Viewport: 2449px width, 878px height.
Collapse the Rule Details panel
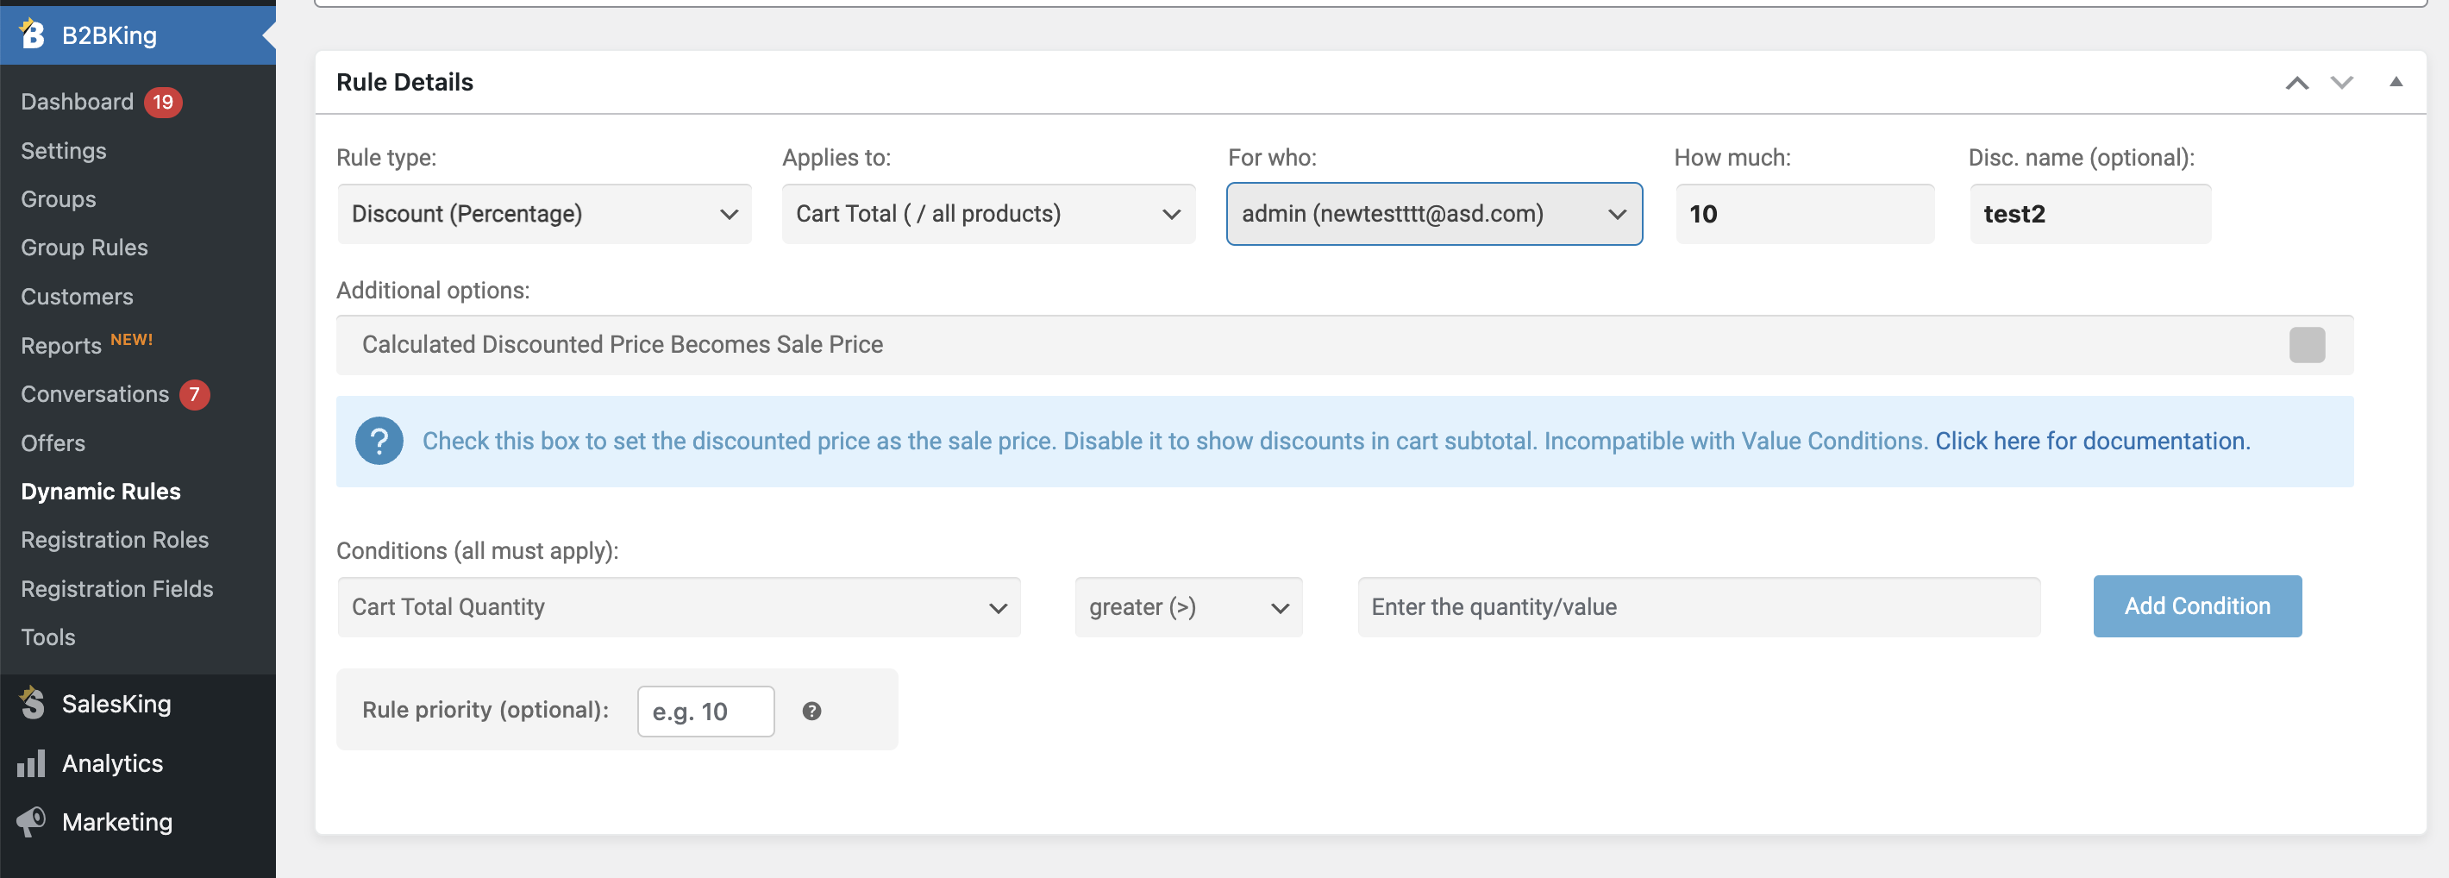coord(2396,82)
